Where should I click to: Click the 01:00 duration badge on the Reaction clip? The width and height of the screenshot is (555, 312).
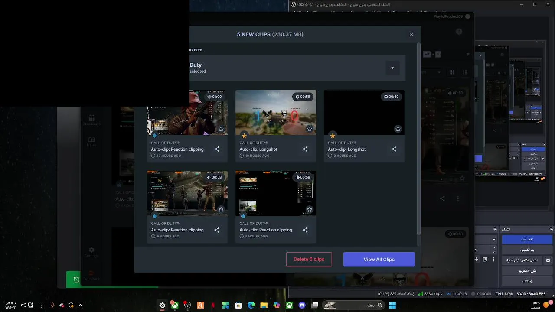click(214, 97)
